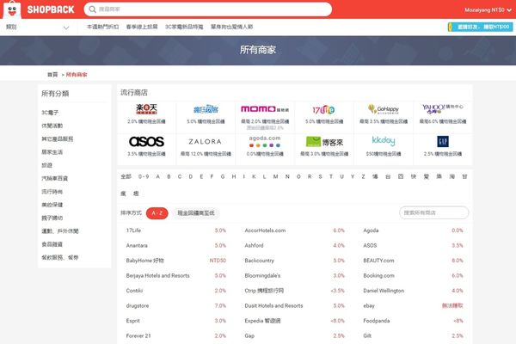Open the Backcountry merchant row
The width and height of the screenshot is (516, 344).
[x=294, y=261]
